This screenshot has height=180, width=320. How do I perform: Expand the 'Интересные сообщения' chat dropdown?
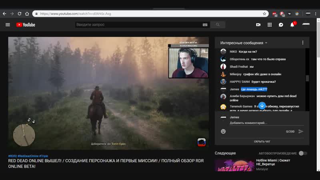coord(244,43)
